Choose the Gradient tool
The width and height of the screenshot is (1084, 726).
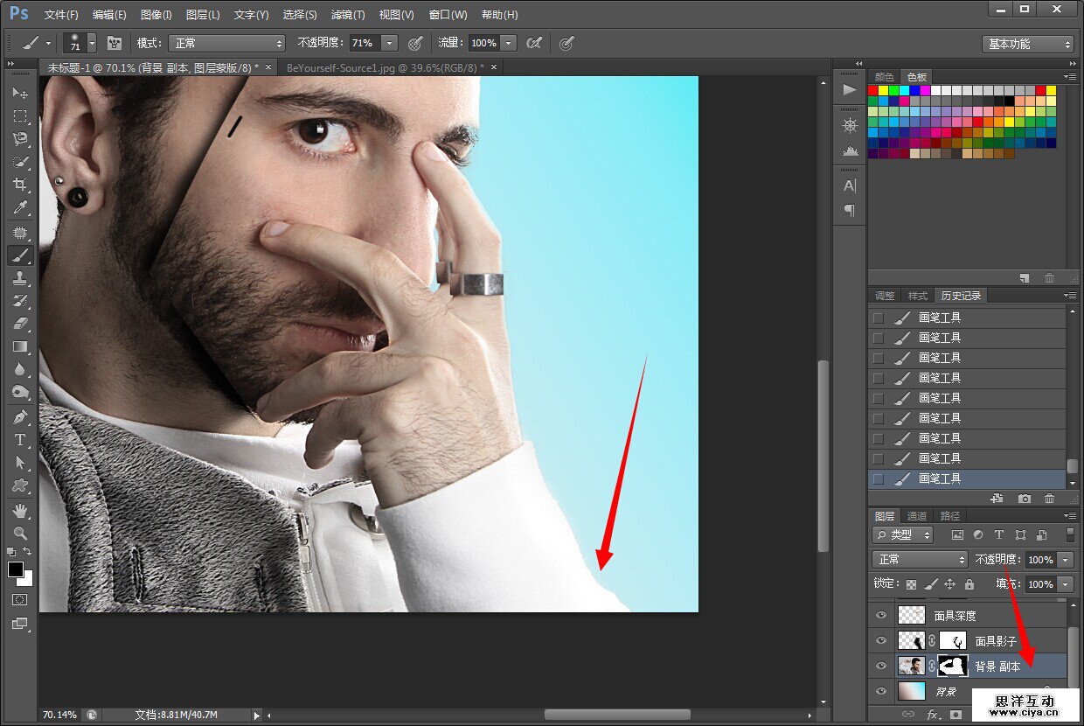pyautogui.click(x=19, y=346)
